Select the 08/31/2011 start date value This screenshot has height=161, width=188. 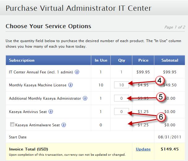point(169,137)
